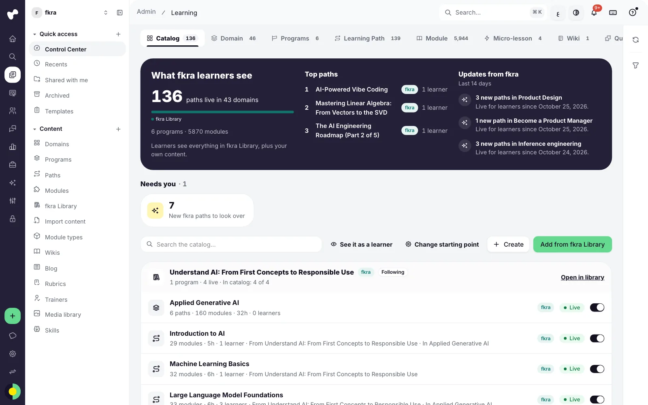Click Change starting point
The width and height of the screenshot is (648, 405).
[442, 244]
